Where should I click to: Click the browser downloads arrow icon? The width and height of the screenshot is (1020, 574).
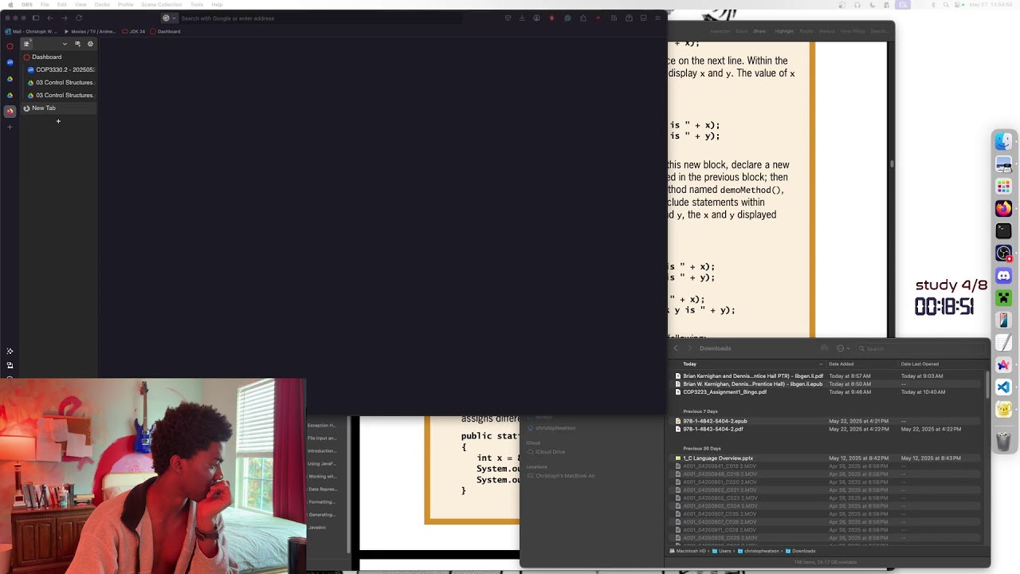click(x=522, y=18)
